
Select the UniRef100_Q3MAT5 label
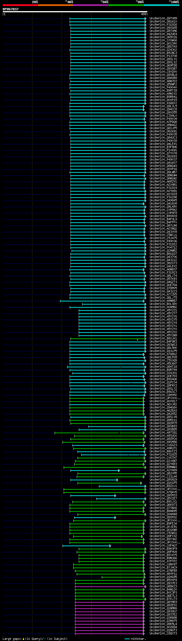tap(163, 621)
